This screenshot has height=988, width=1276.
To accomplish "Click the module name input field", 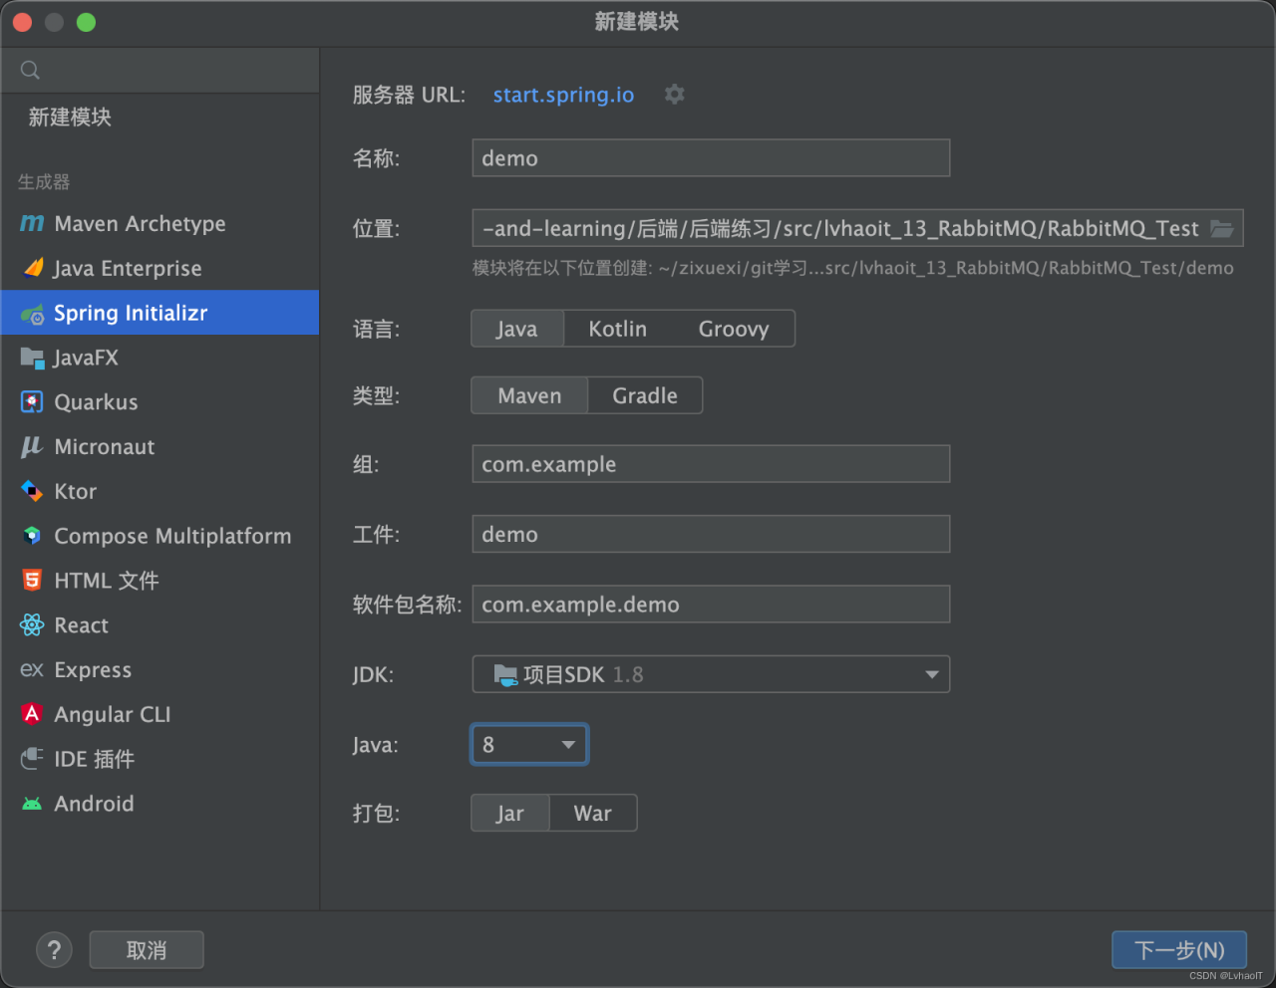I will [x=710, y=158].
